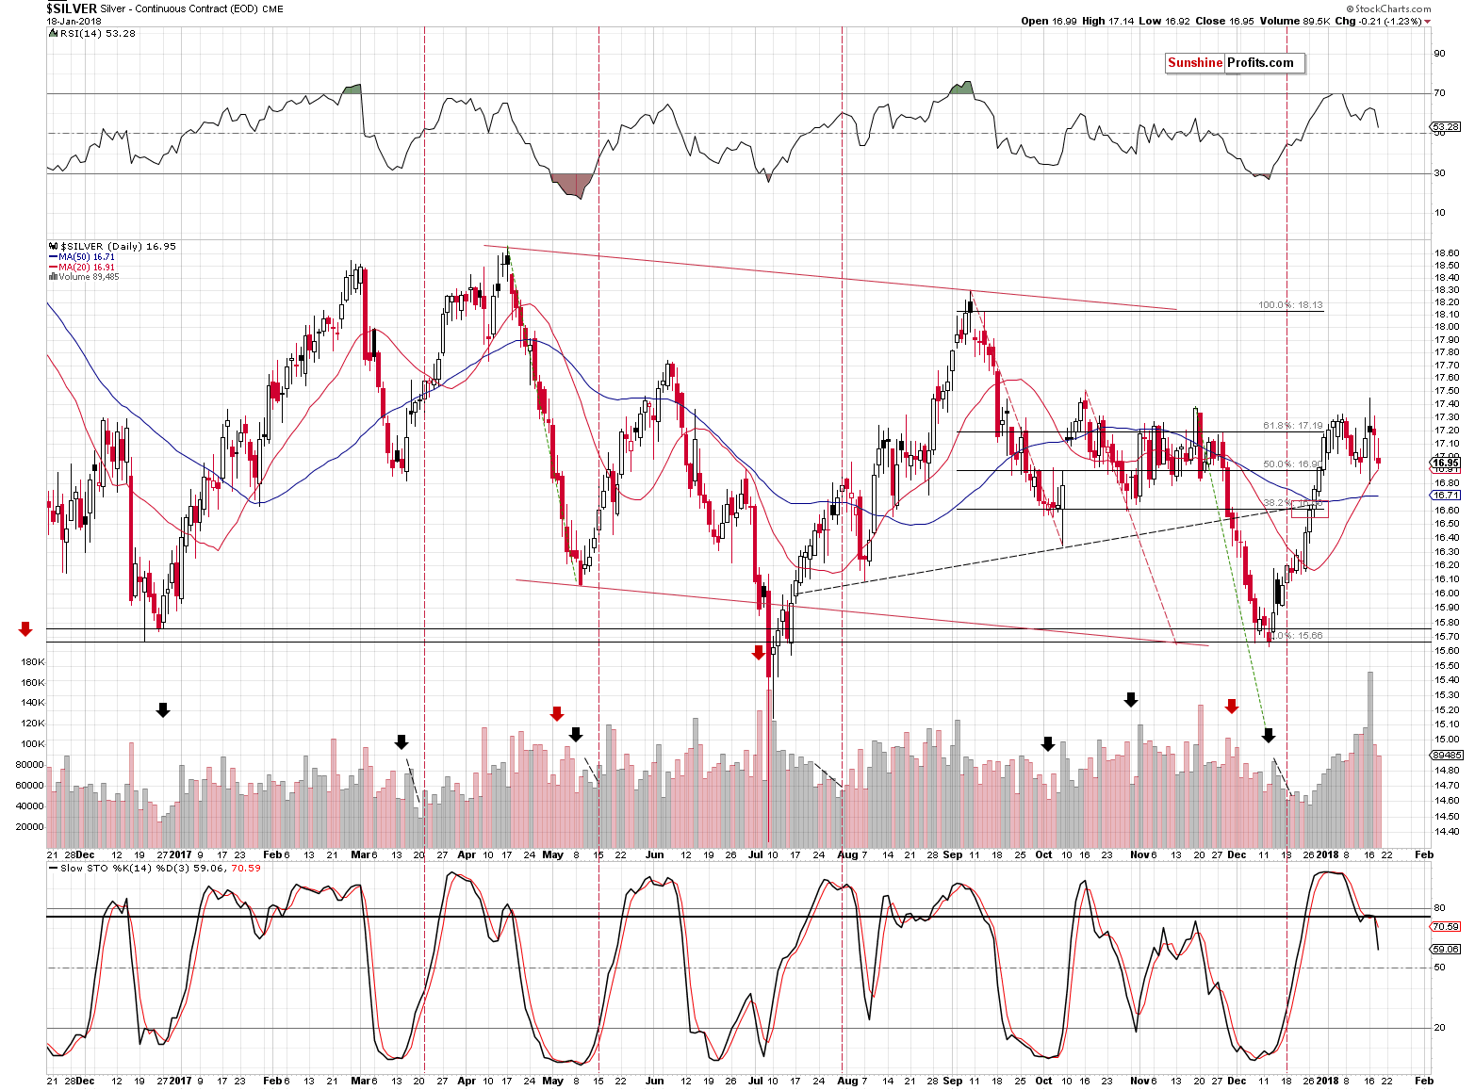
Task: Click the 80 level on stochastic axis
Action: tap(1439, 908)
